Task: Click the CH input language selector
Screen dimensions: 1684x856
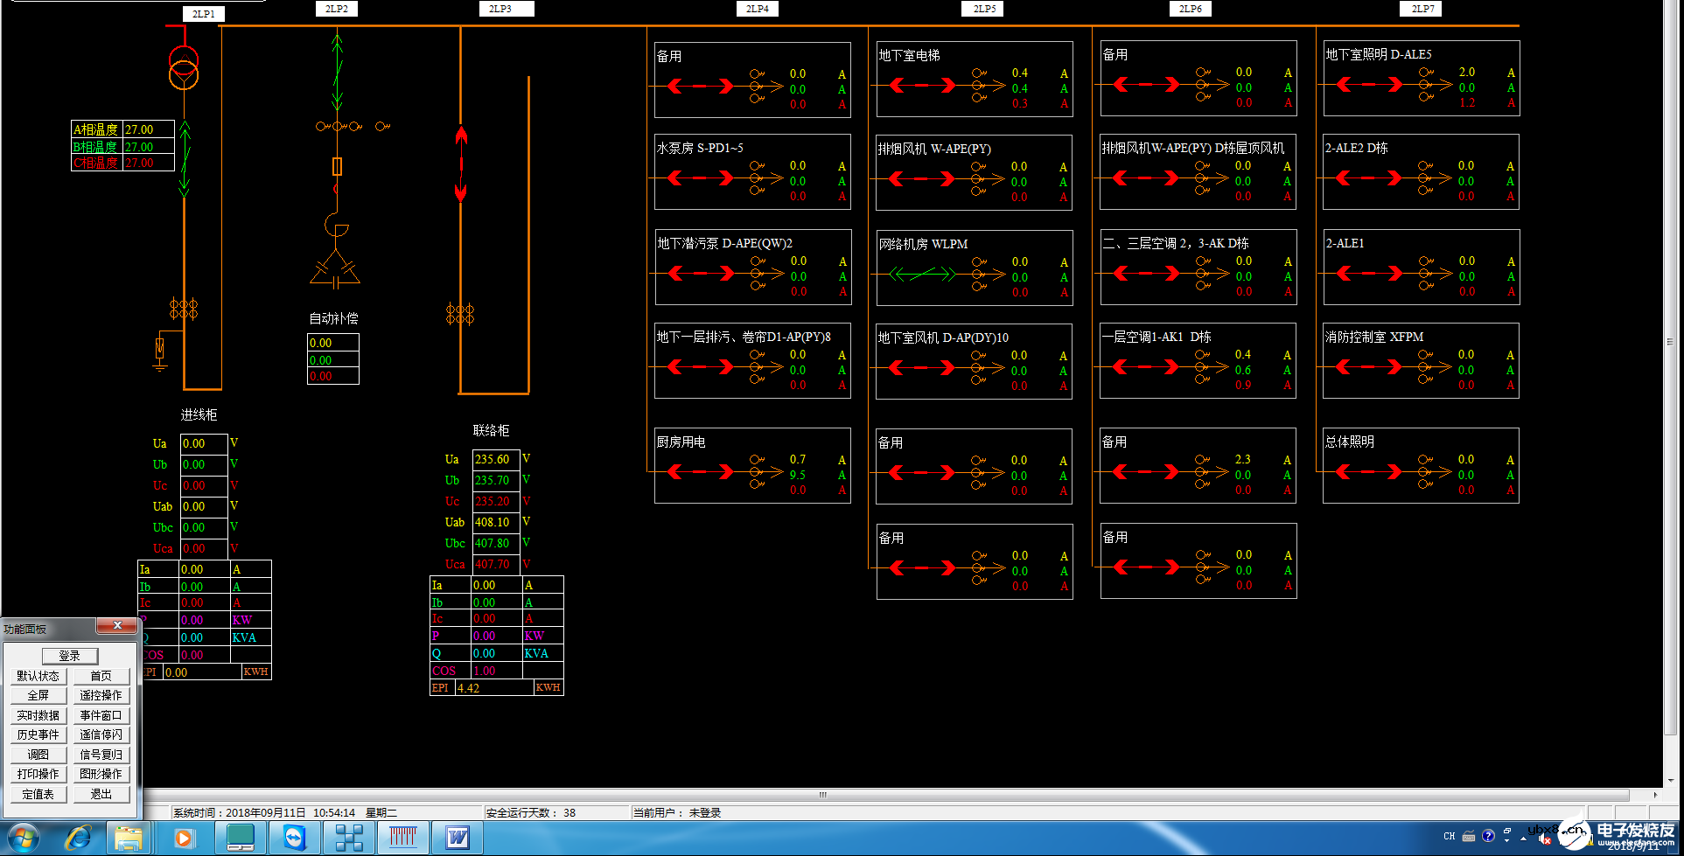Action: [1450, 836]
